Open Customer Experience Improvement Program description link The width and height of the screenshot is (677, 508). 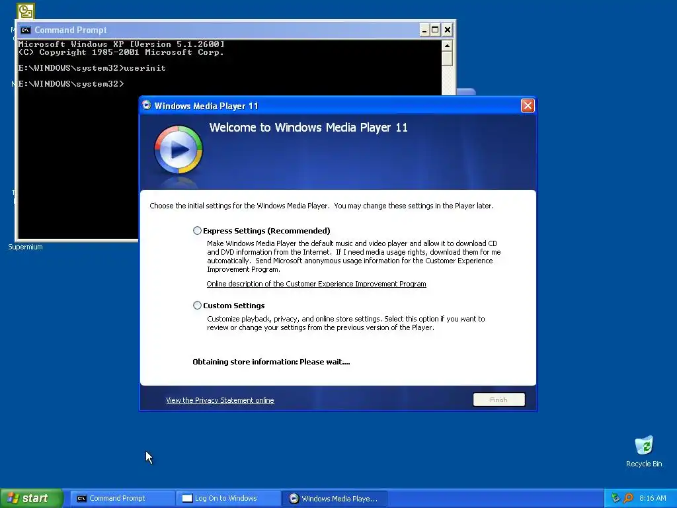[x=316, y=284]
